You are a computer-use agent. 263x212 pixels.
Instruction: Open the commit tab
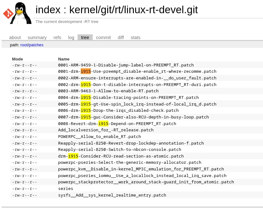103,37
